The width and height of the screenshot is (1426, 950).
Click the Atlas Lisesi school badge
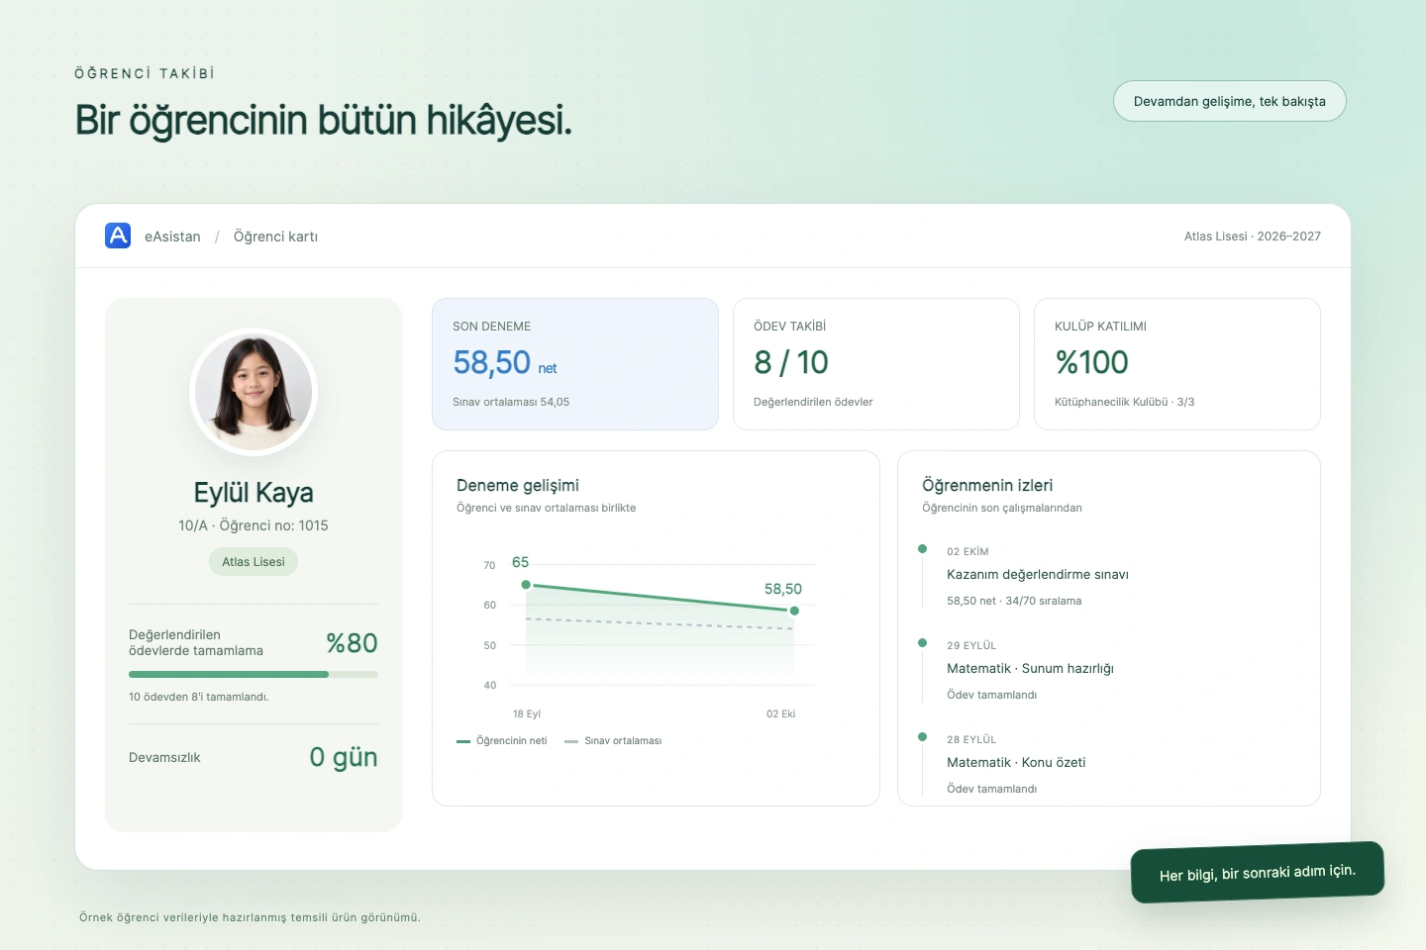tap(254, 561)
